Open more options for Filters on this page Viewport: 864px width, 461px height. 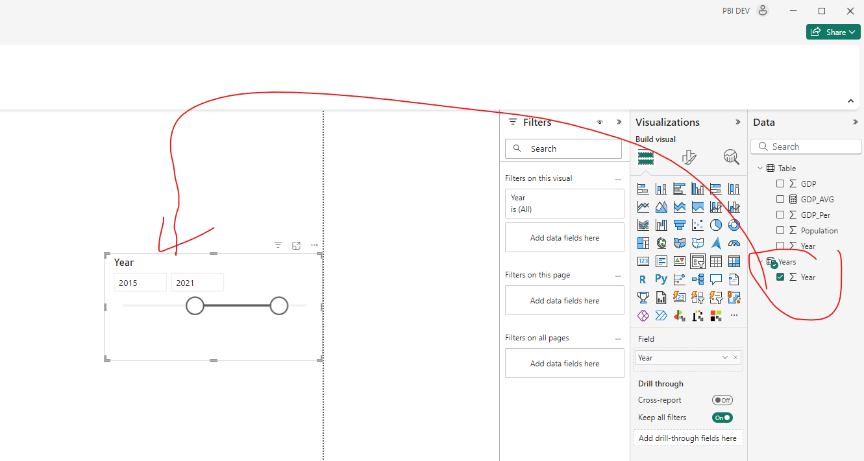pos(618,275)
